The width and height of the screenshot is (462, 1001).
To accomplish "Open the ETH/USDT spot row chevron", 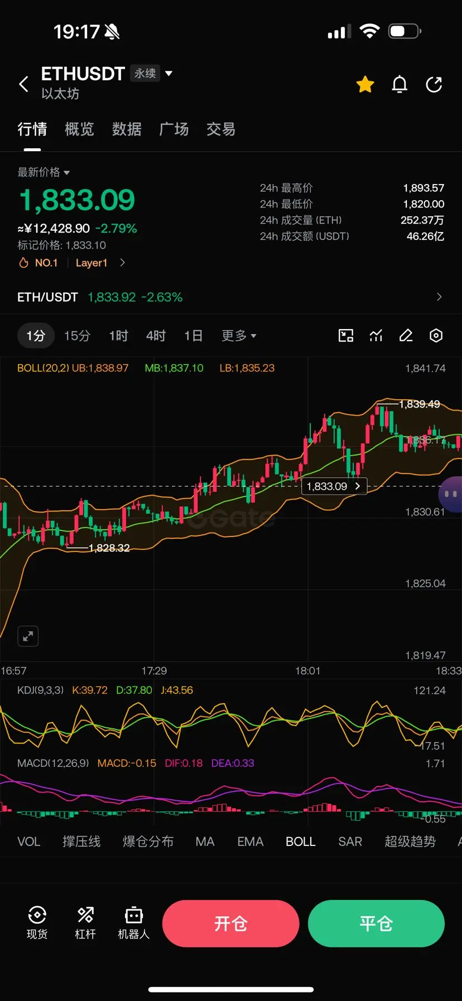I will point(439,297).
